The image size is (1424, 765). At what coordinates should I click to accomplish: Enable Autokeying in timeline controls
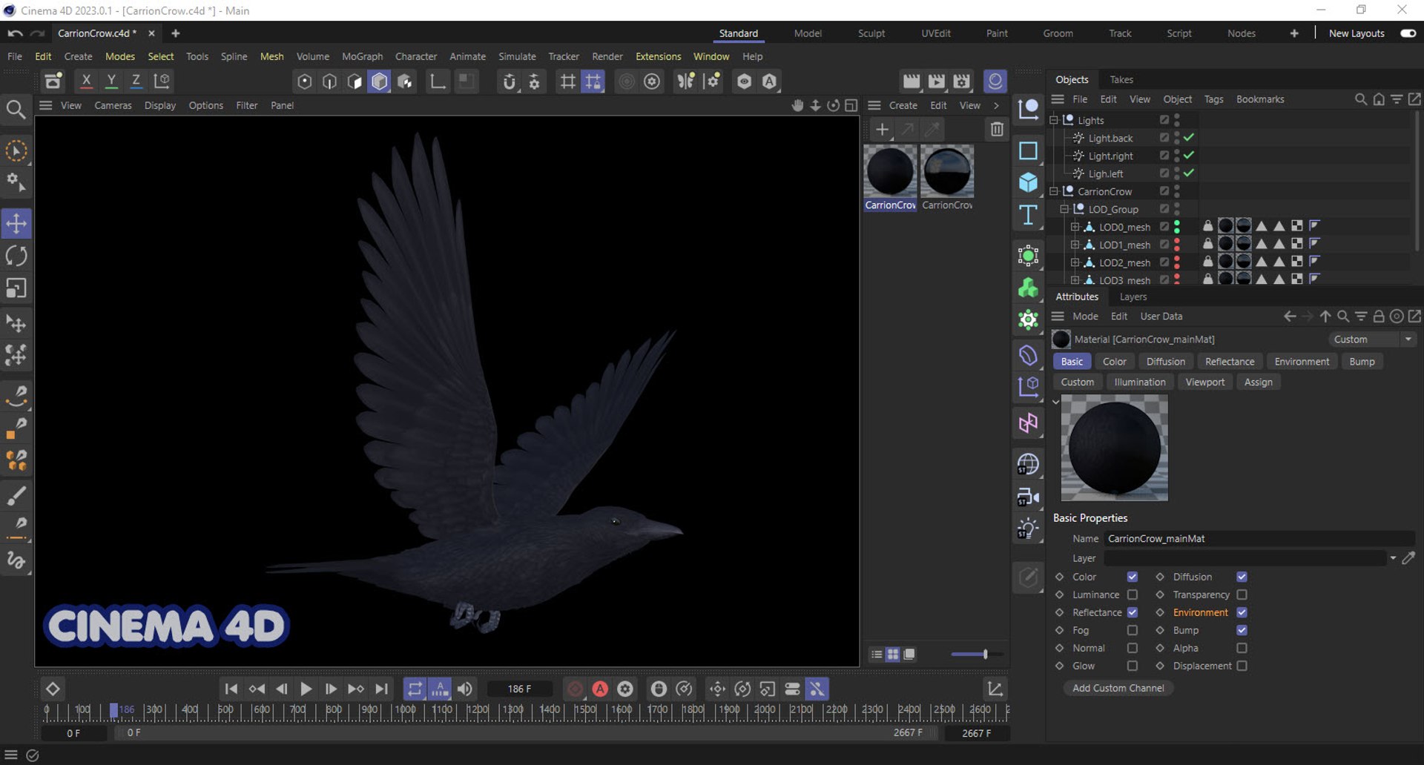[x=600, y=689]
